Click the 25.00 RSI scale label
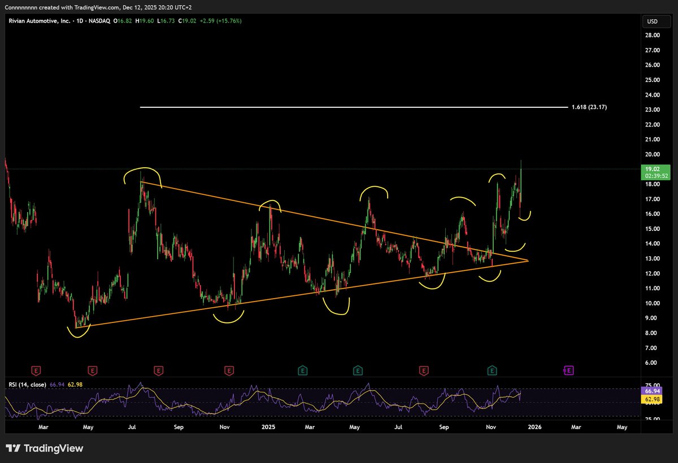The image size is (678, 463). pyautogui.click(x=653, y=418)
